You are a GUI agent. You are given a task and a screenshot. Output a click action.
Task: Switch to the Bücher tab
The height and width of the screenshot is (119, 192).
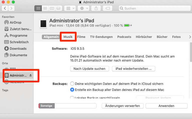(162, 37)
